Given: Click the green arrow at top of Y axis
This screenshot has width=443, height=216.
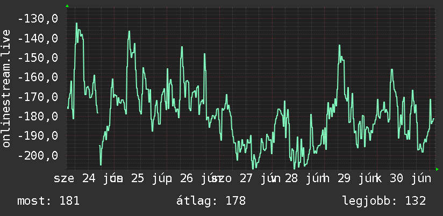Looking at the screenshot, I should pos(67,6).
